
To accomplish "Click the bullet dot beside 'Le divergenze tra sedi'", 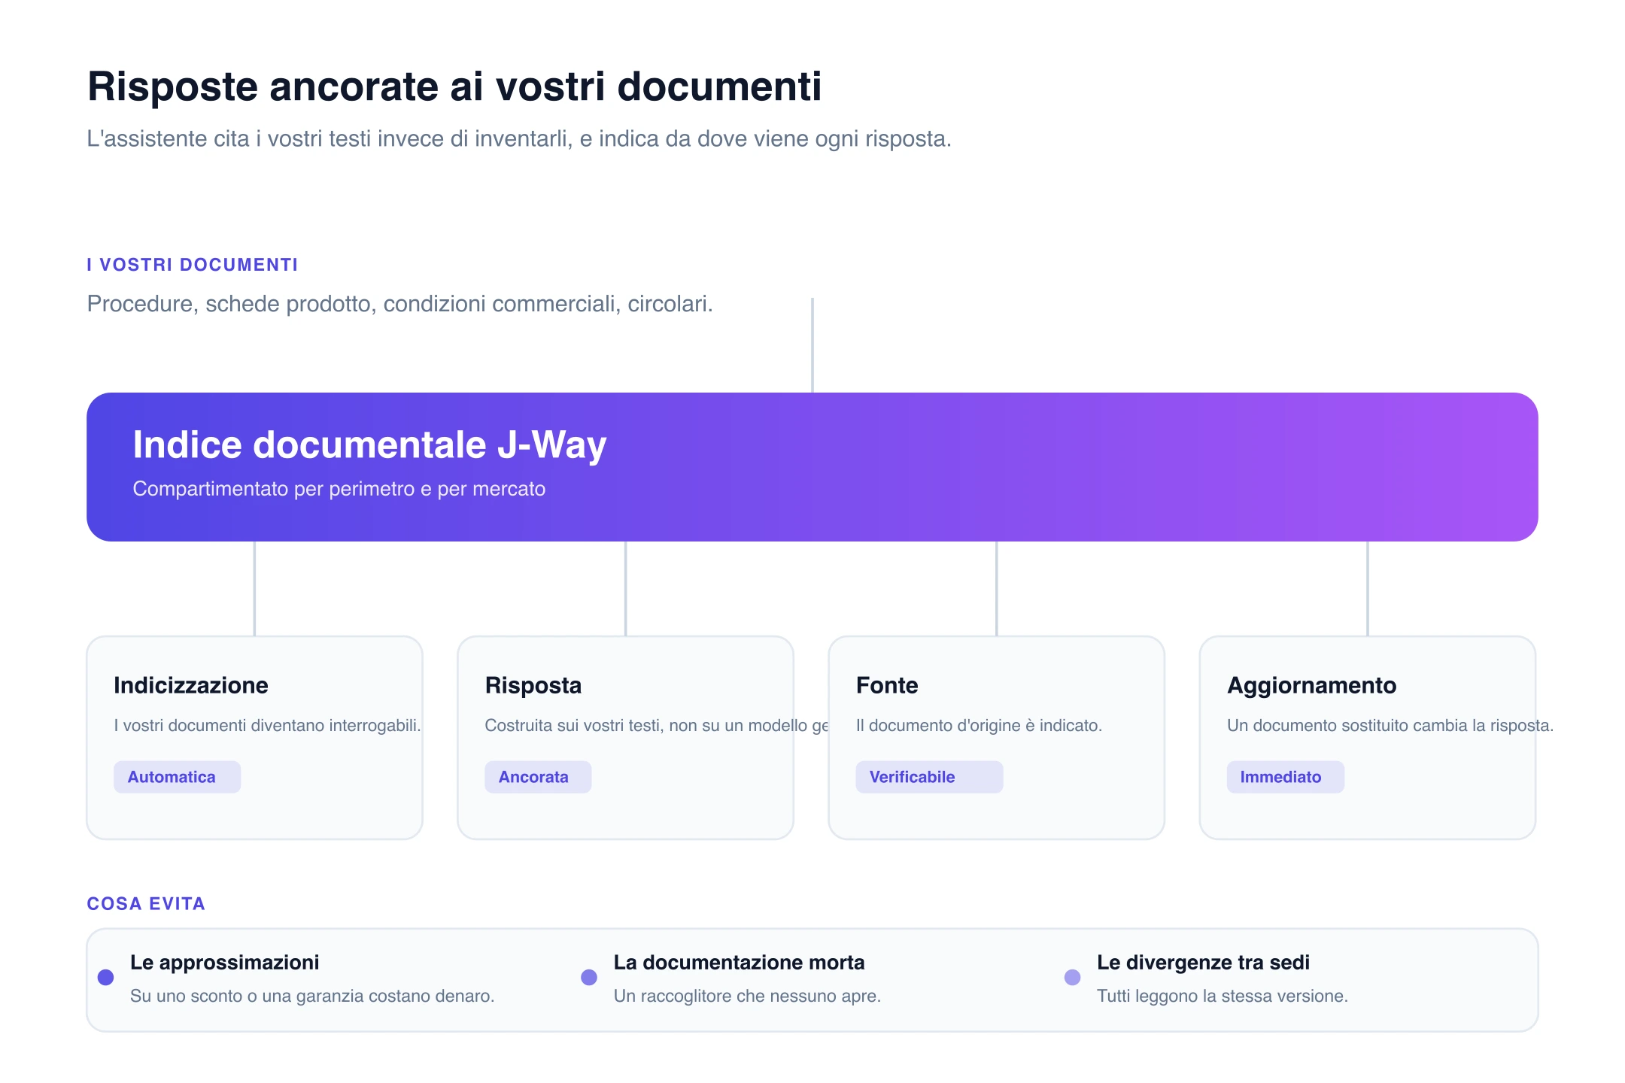I will [x=1073, y=978].
